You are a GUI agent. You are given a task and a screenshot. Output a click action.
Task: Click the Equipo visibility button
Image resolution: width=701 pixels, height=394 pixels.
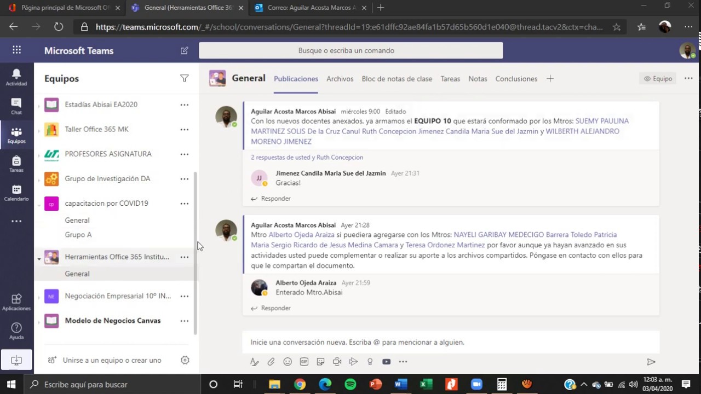[x=658, y=79]
